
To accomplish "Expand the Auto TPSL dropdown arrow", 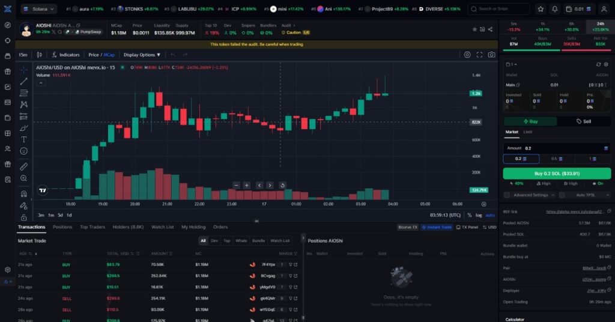I will point(608,195).
